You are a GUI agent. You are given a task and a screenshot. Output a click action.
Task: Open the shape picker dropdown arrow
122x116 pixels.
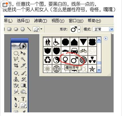click(79, 29)
